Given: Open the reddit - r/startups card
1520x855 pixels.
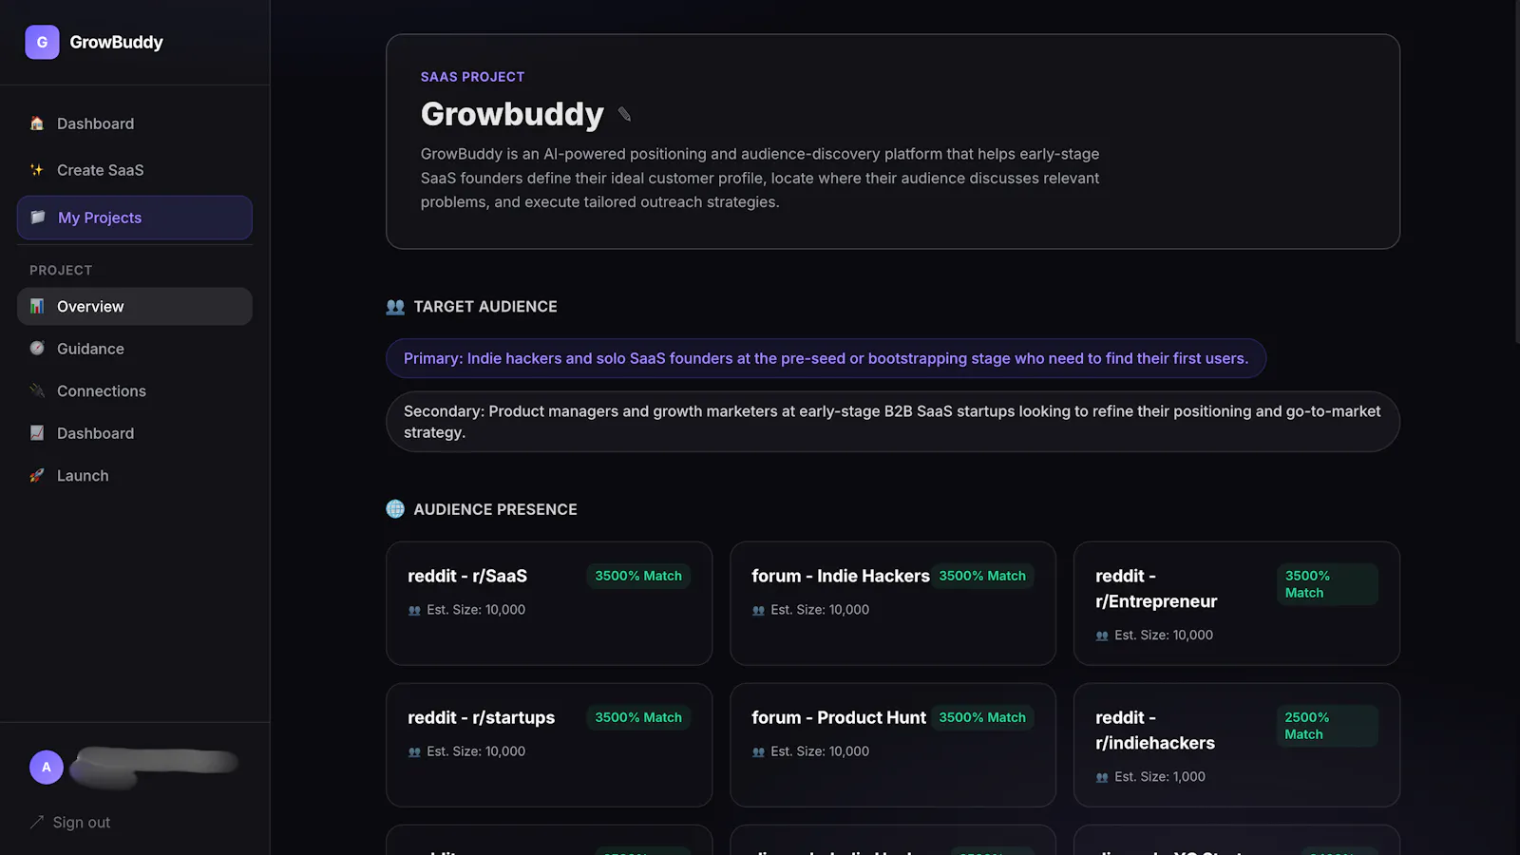Looking at the screenshot, I should (x=549, y=745).
